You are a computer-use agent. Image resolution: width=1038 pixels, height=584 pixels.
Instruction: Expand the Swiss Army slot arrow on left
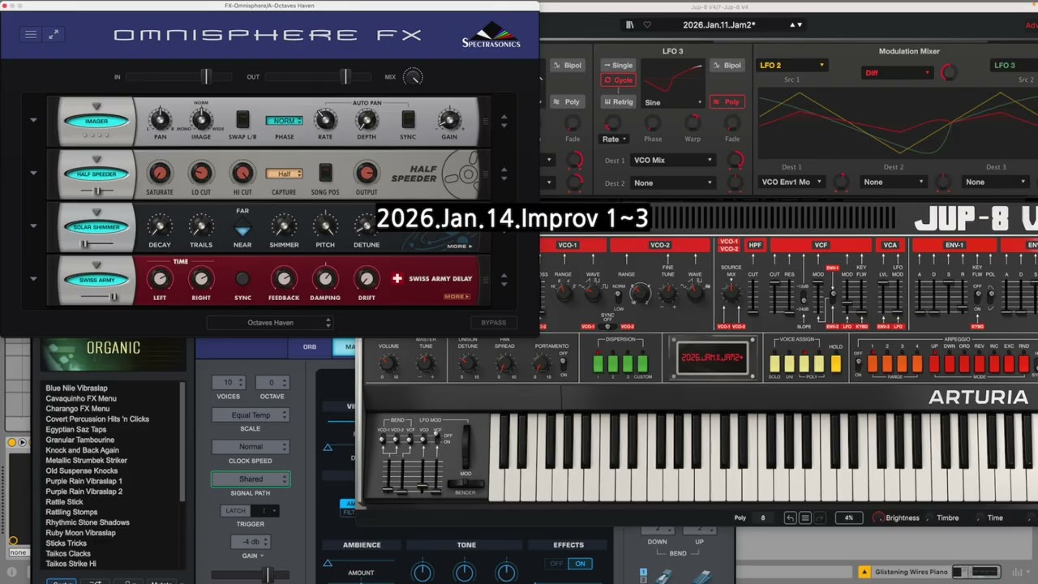pos(33,279)
